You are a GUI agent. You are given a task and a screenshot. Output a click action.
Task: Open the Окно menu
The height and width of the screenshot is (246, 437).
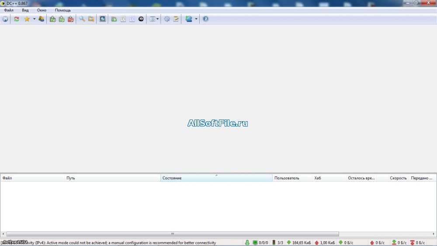(42, 10)
